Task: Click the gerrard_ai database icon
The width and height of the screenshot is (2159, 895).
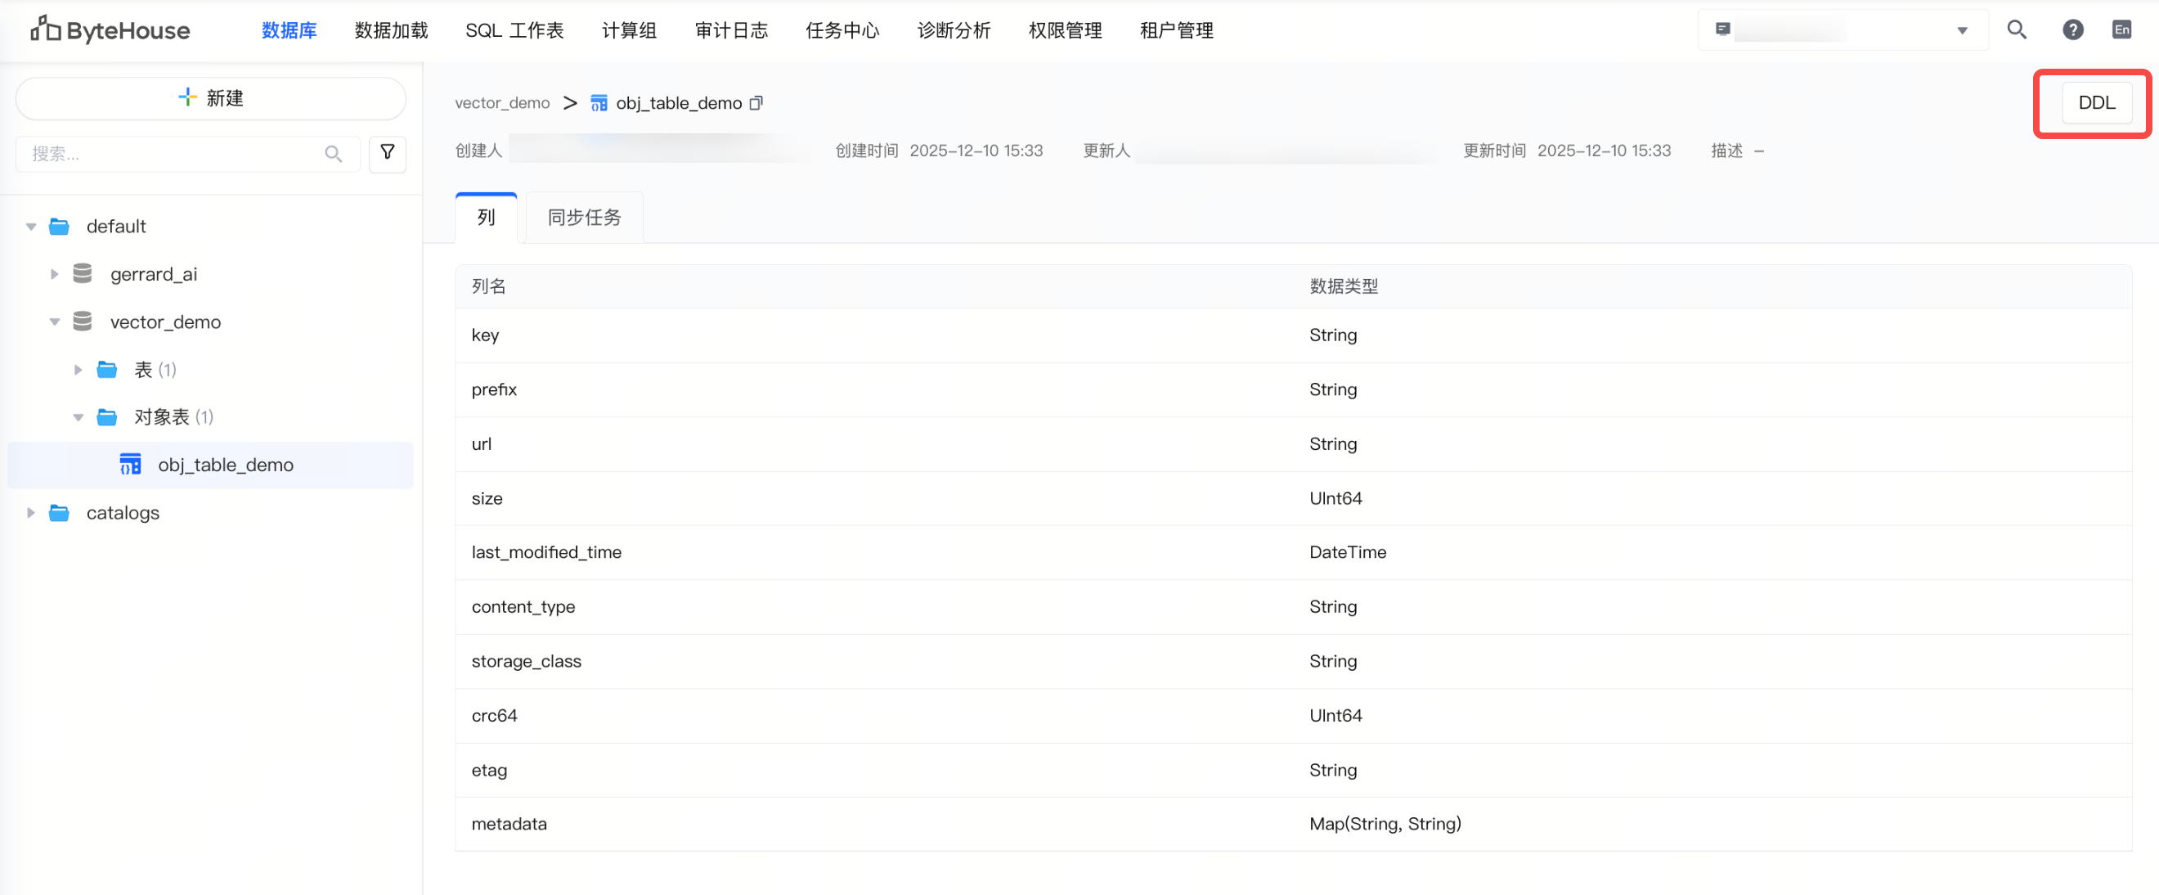Action: [x=82, y=274]
